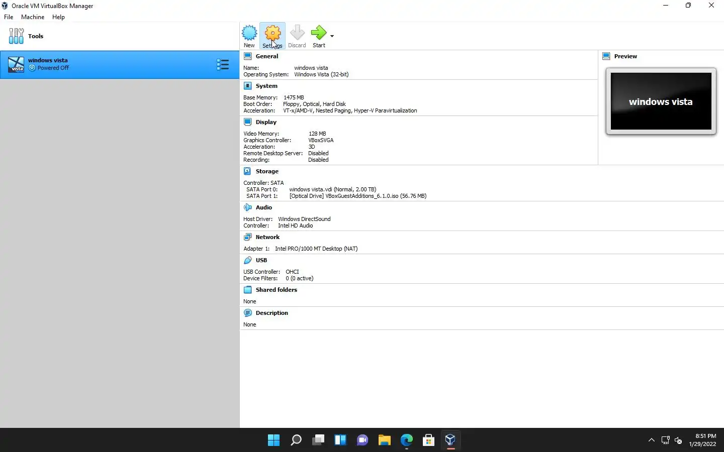This screenshot has width=724, height=452.
Task: Open the General settings heading link
Action: [x=266, y=56]
